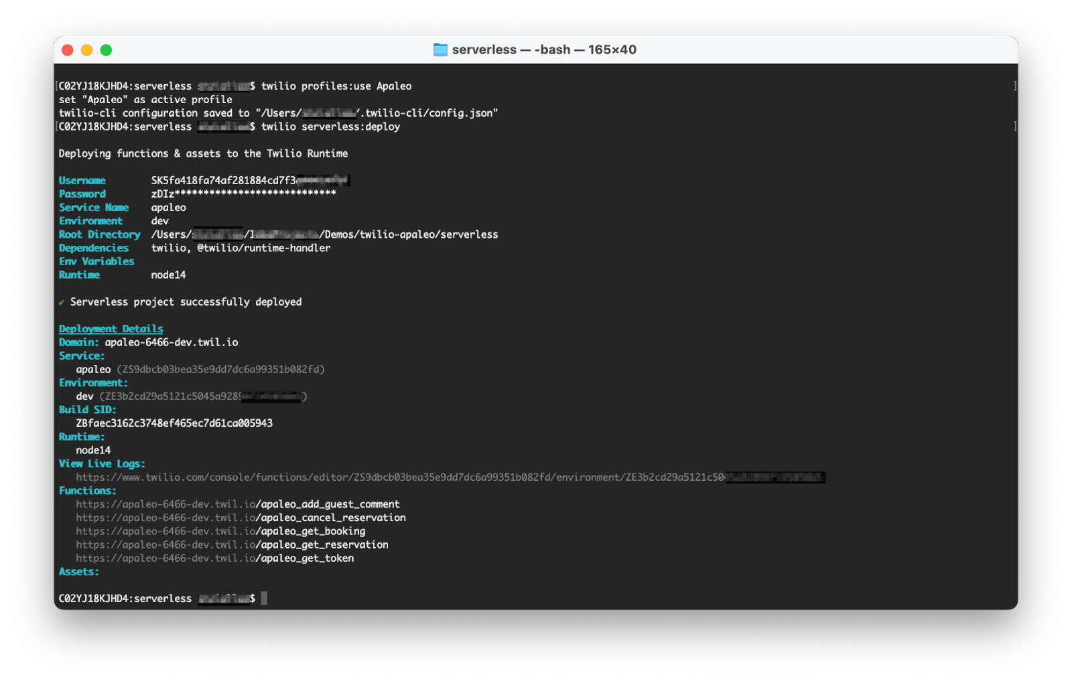
Task: Click 'twilio, @twilio/runtime-handler' dependencies value
Action: (241, 248)
